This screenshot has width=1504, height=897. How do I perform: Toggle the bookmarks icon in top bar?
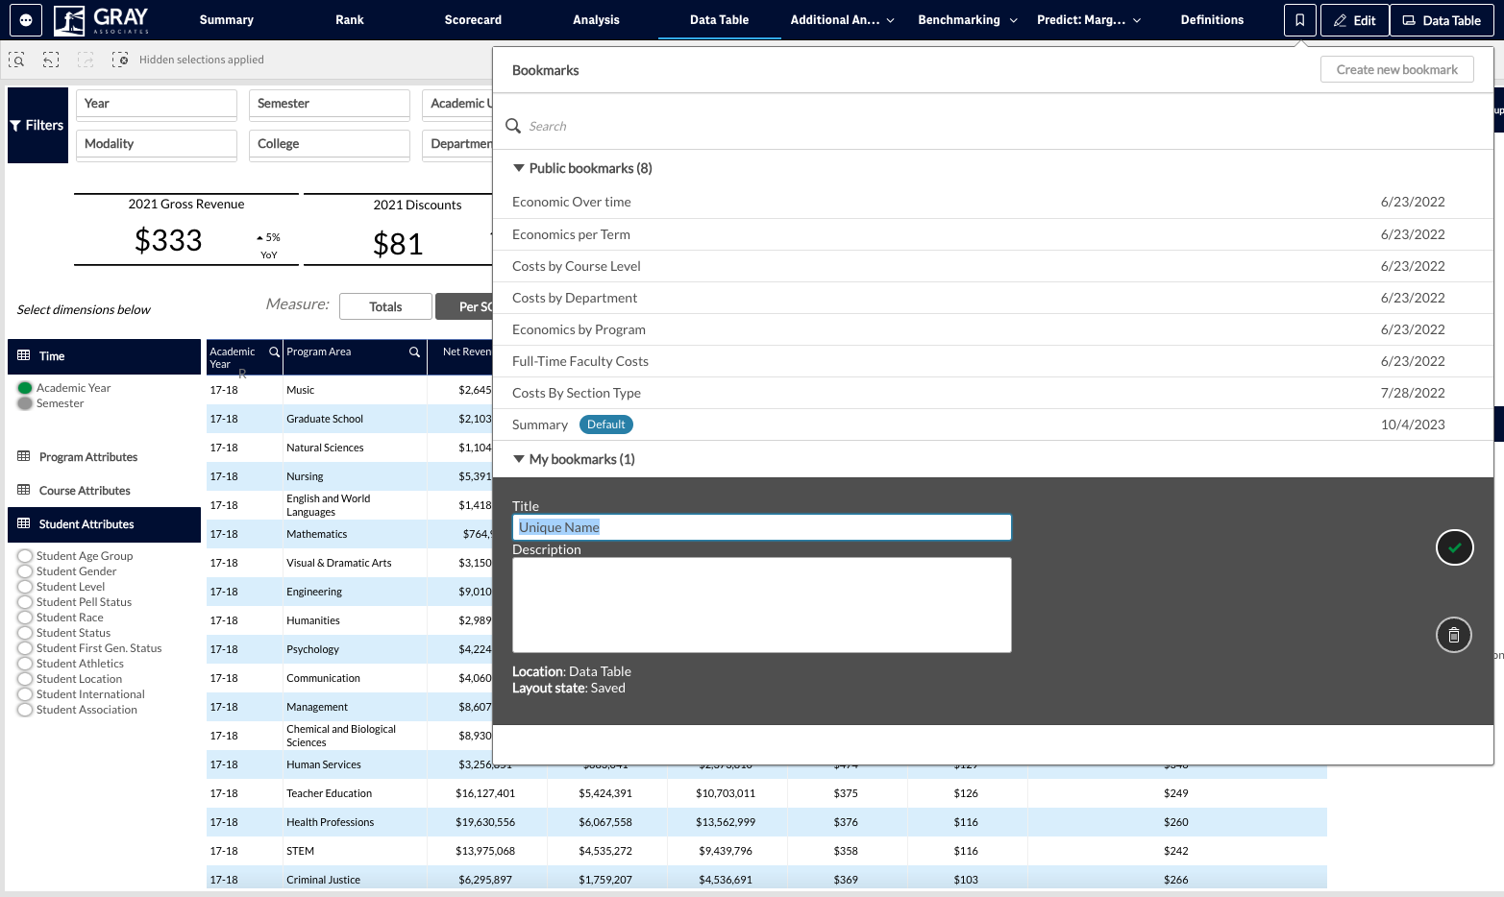[1299, 20]
